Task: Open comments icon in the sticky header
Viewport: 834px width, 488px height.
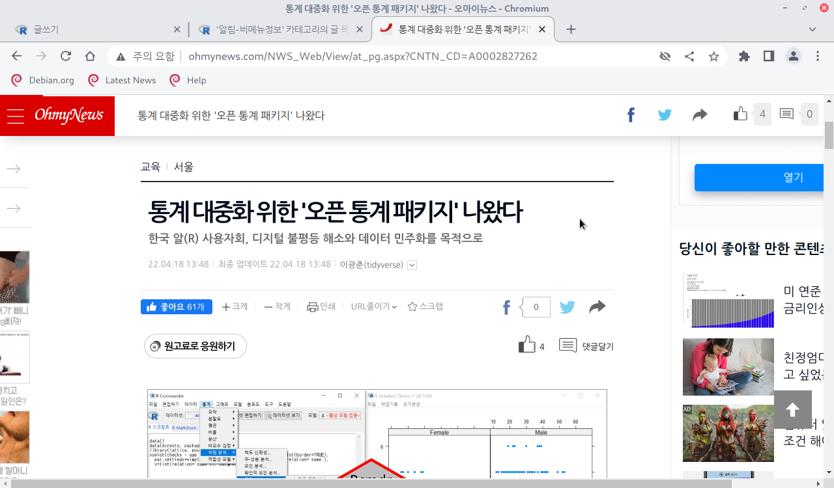Action: pos(786,115)
